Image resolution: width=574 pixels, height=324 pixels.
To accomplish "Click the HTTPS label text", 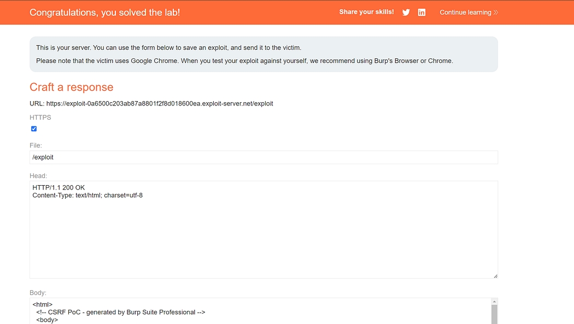I will 40,117.
